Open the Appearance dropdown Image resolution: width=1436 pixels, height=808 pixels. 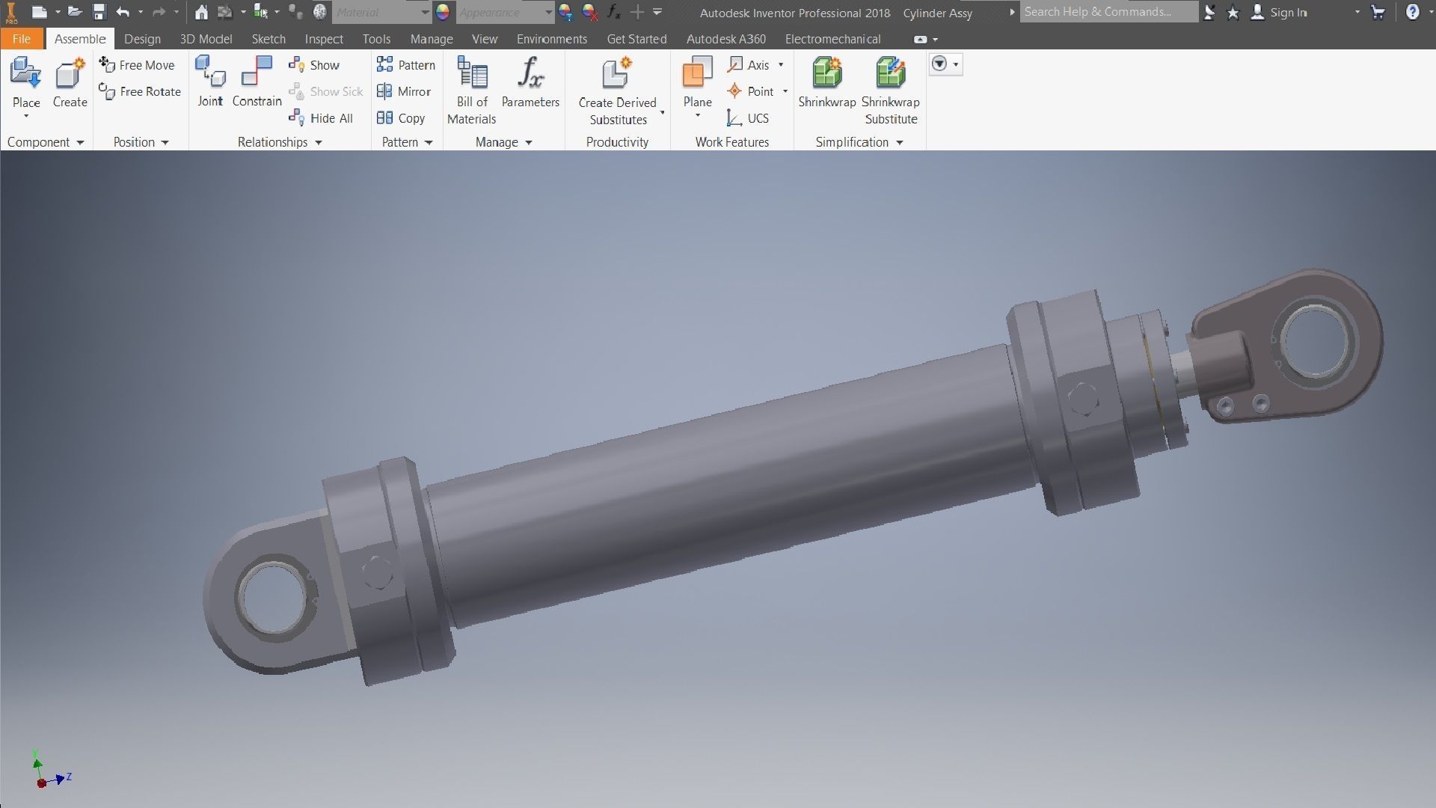pos(548,12)
